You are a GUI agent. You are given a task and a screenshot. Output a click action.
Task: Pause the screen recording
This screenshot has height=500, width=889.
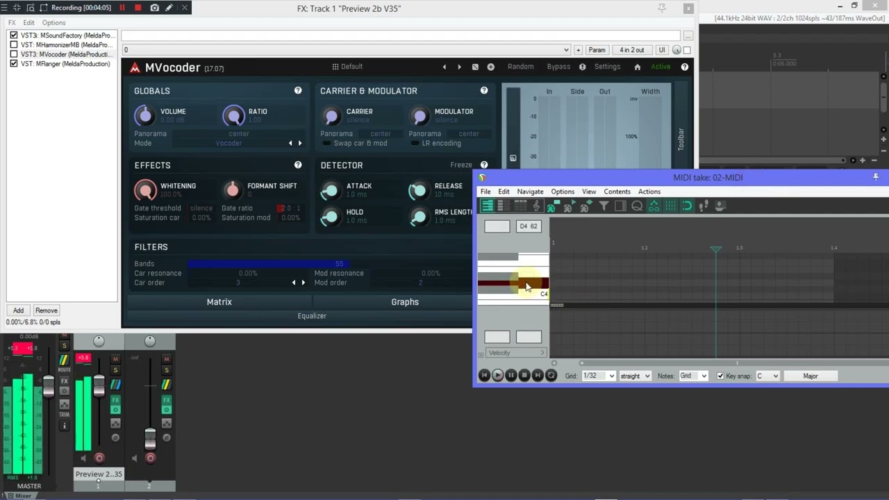[x=122, y=8]
